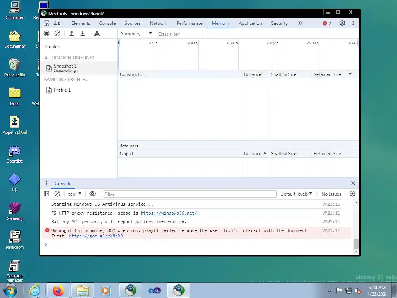This screenshot has height=298, width=397.
Task: Open the Sources tab
Action: click(133, 23)
